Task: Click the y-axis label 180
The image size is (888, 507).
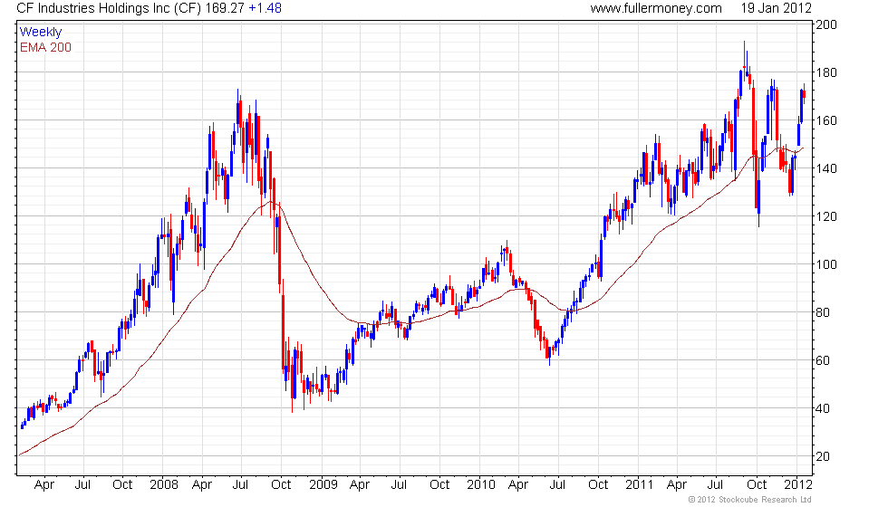Action: [x=826, y=72]
